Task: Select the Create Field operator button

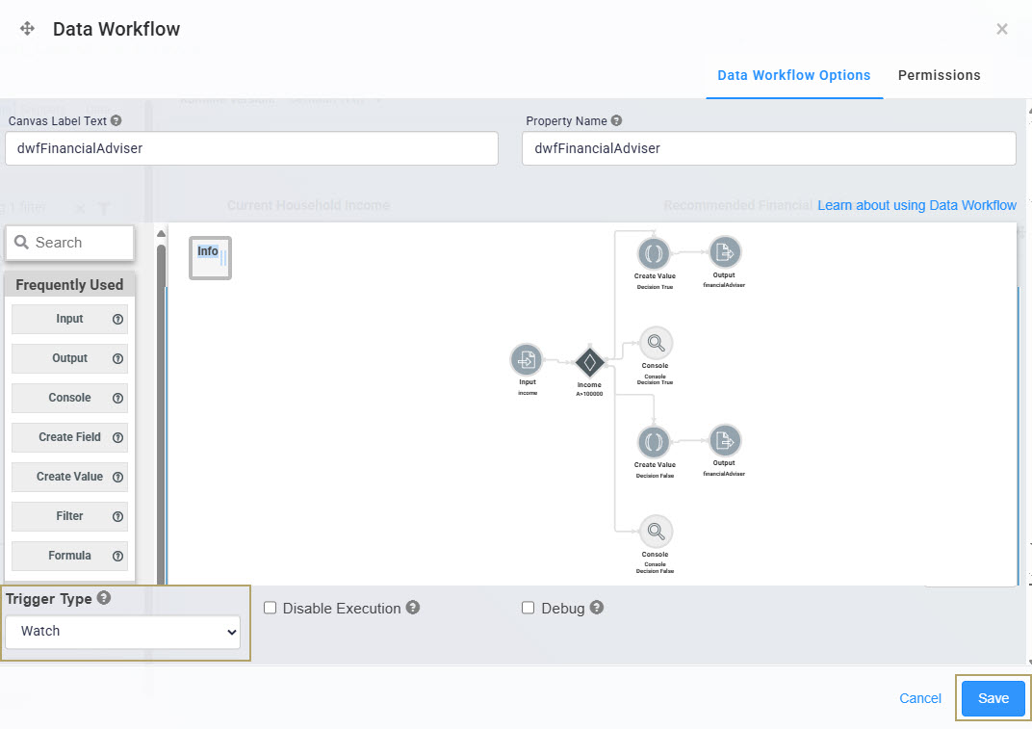Action: point(69,437)
